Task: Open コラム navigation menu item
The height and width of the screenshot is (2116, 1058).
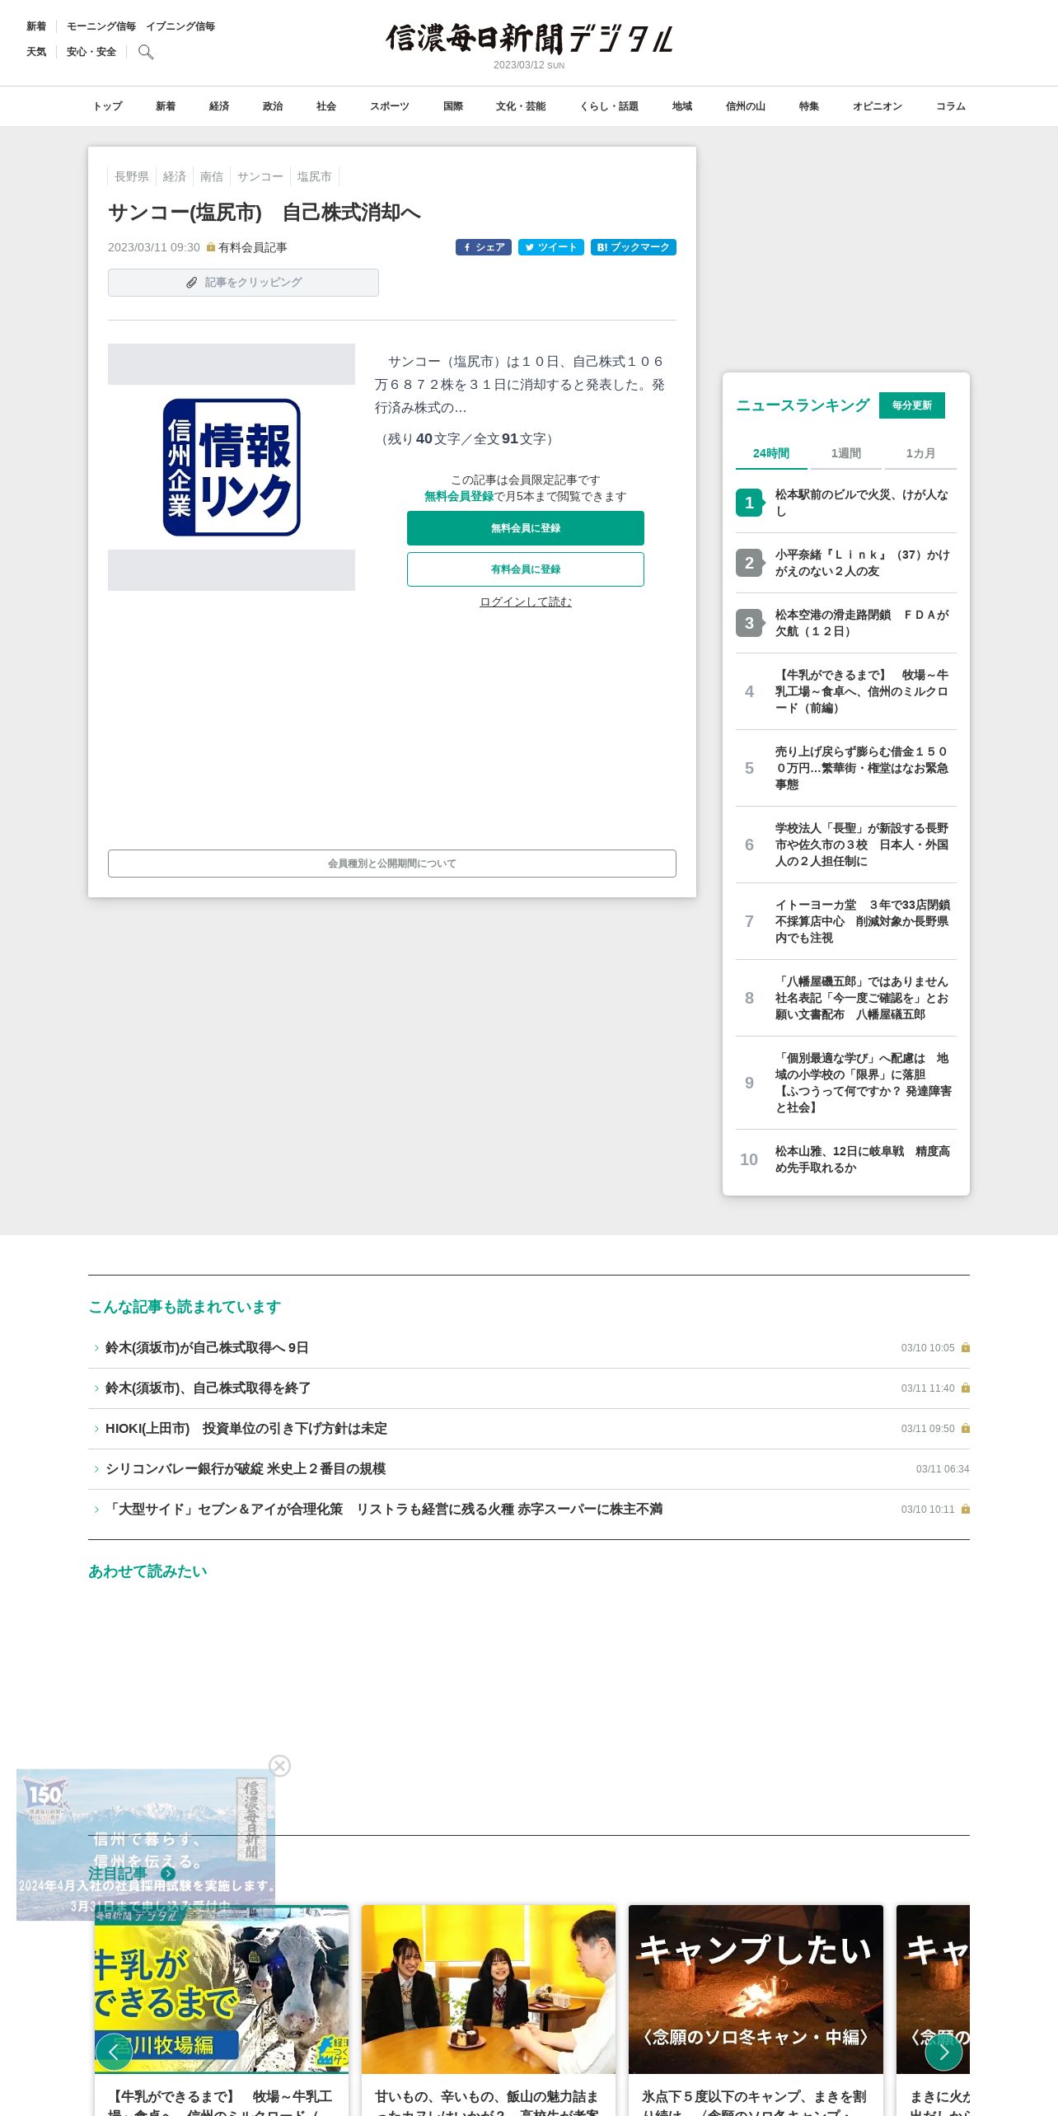Action: pos(951,106)
